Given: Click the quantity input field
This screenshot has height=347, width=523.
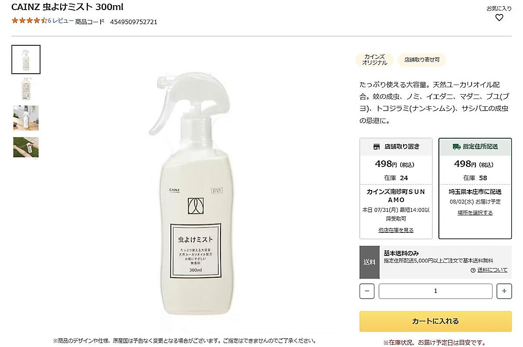Looking at the screenshot, I should 435,291.
